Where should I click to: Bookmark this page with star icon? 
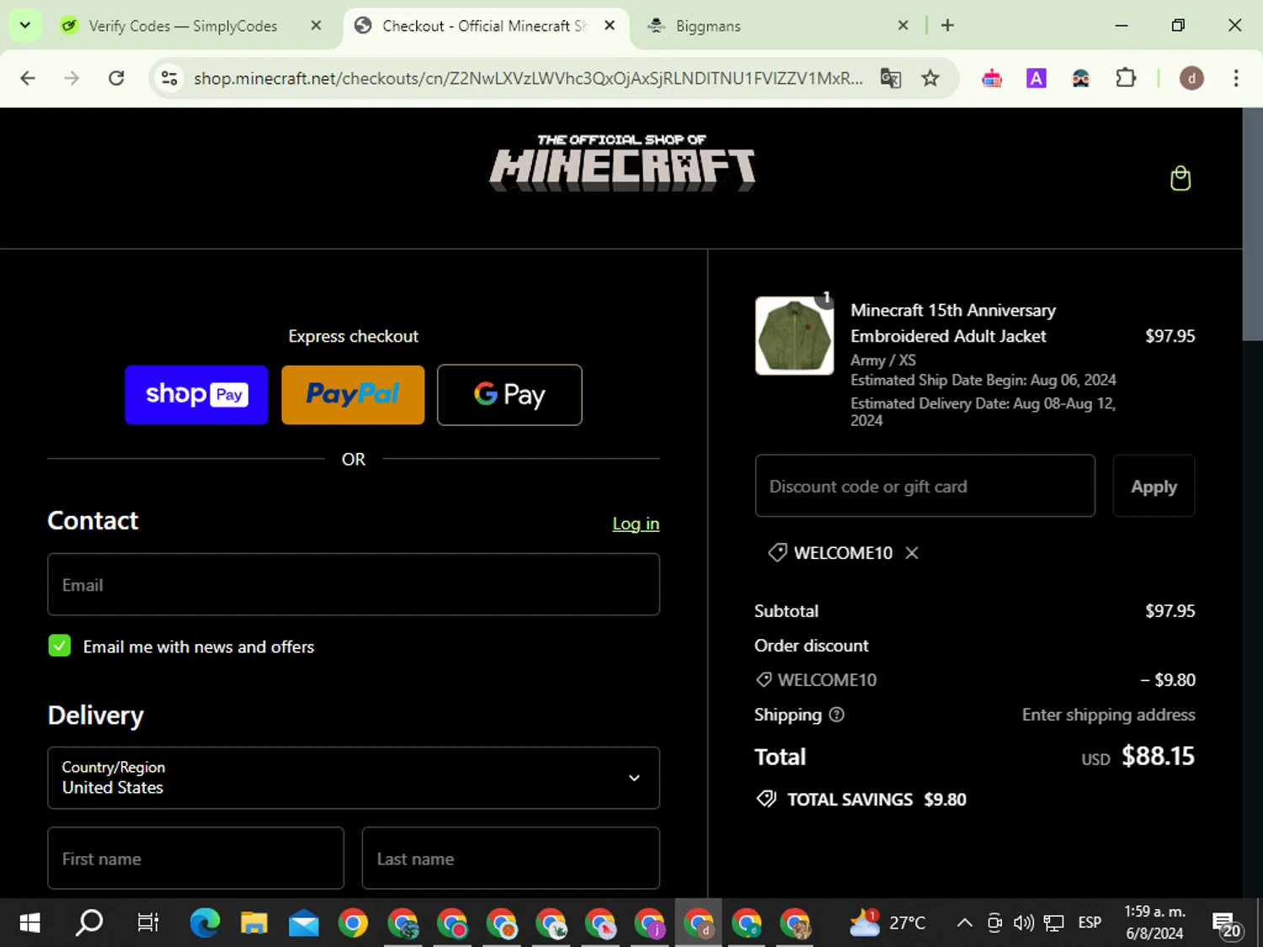click(x=930, y=78)
